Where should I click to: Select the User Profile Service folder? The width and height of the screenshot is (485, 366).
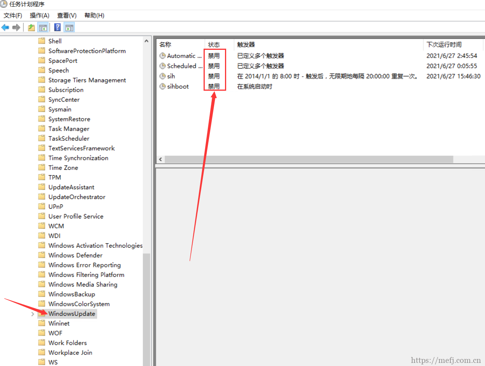(76, 216)
